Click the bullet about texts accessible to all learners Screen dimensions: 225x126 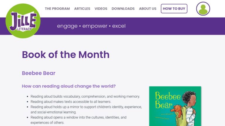71,101
